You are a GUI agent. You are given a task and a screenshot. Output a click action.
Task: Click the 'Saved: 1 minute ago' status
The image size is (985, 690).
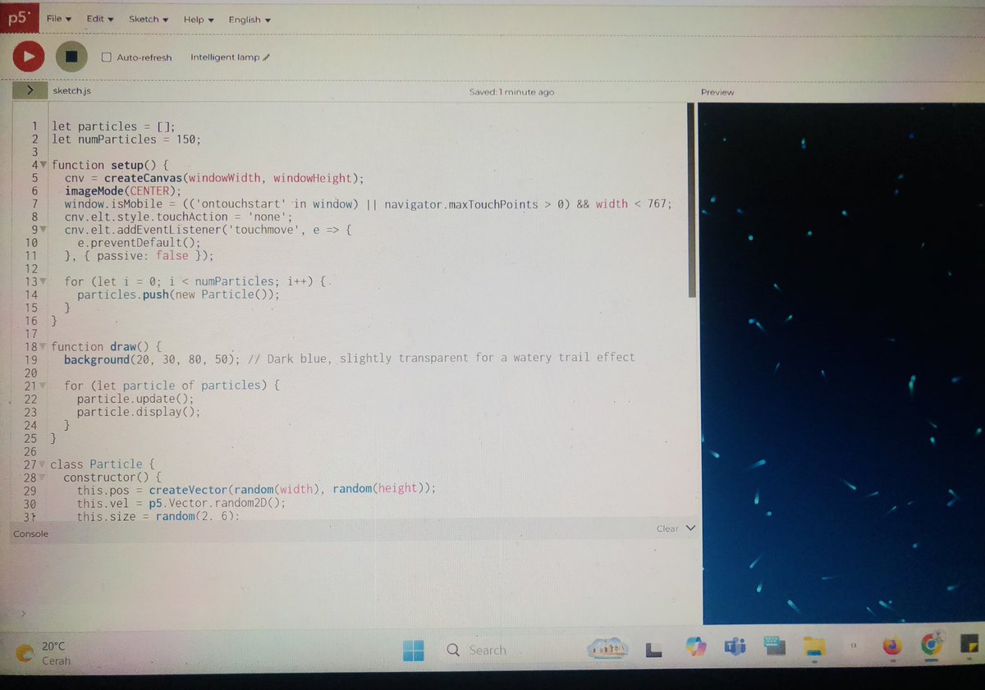(x=511, y=92)
